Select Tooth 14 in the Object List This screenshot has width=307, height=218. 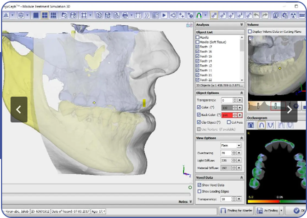click(x=207, y=61)
